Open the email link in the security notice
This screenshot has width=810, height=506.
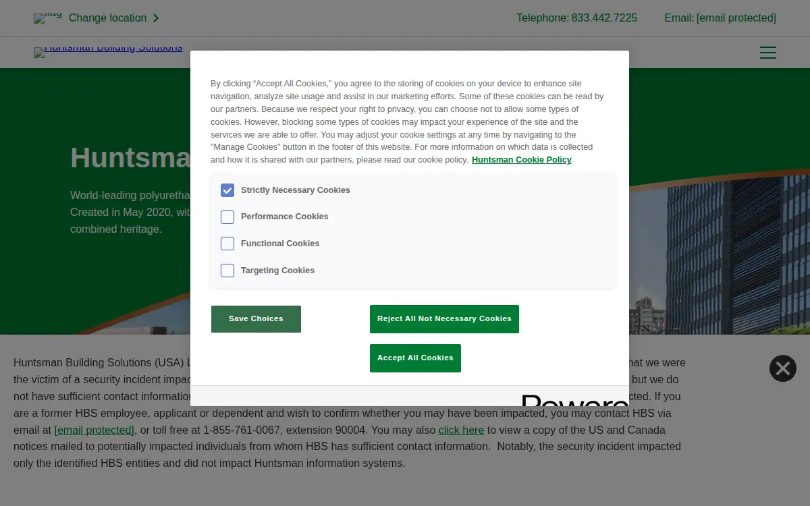pos(94,430)
